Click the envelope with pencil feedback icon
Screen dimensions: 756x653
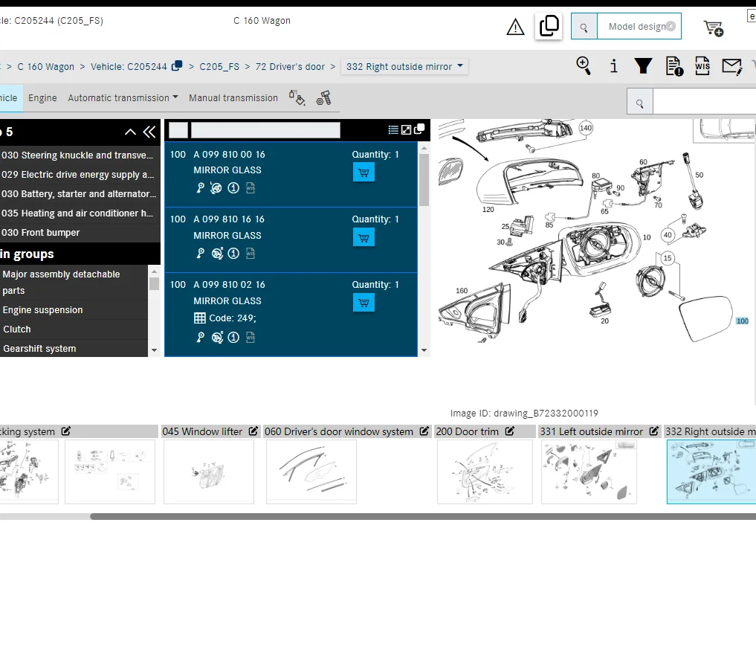click(731, 66)
